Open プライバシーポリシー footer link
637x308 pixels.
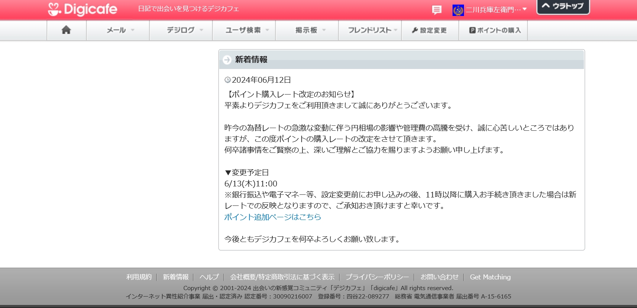(x=377, y=277)
